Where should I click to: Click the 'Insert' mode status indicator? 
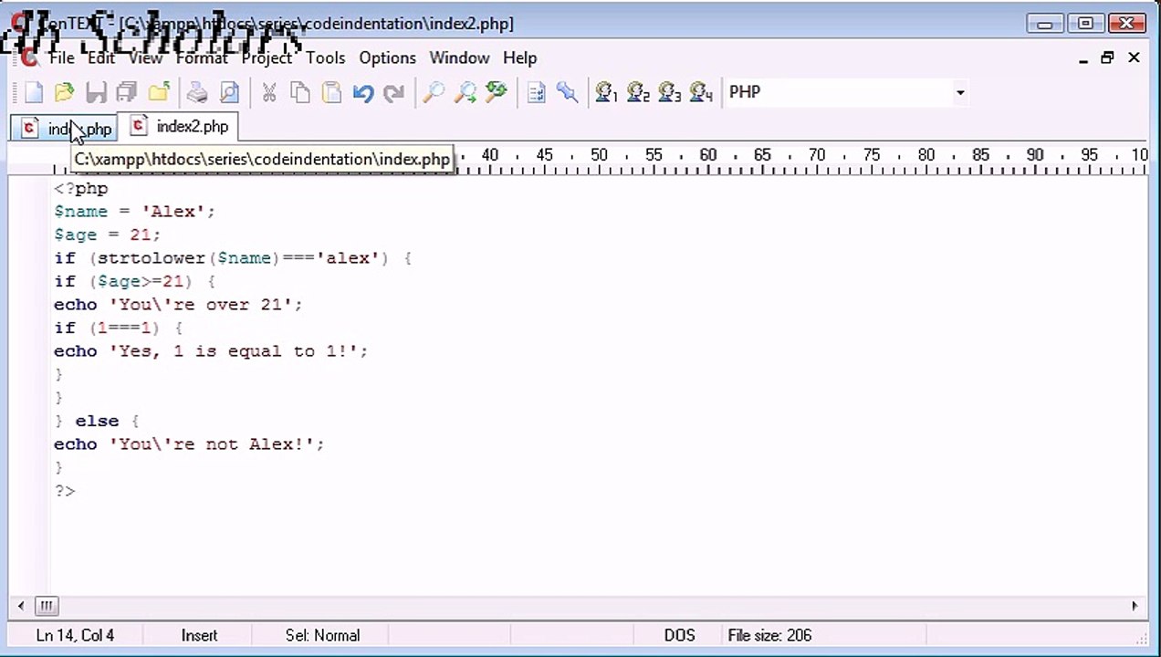tap(199, 635)
